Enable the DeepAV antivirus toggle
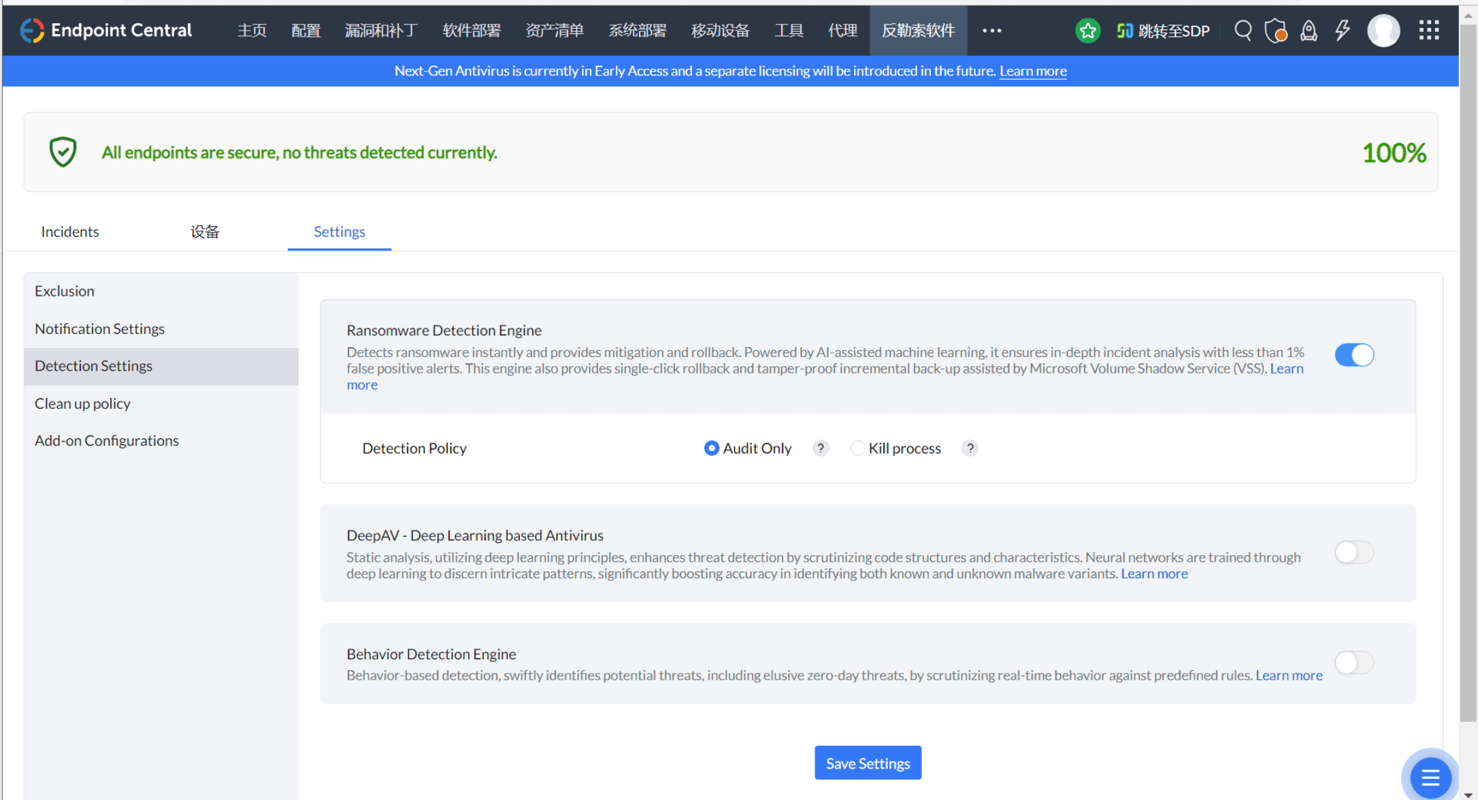This screenshot has height=800, width=1478. click(x=1353, y=552)
